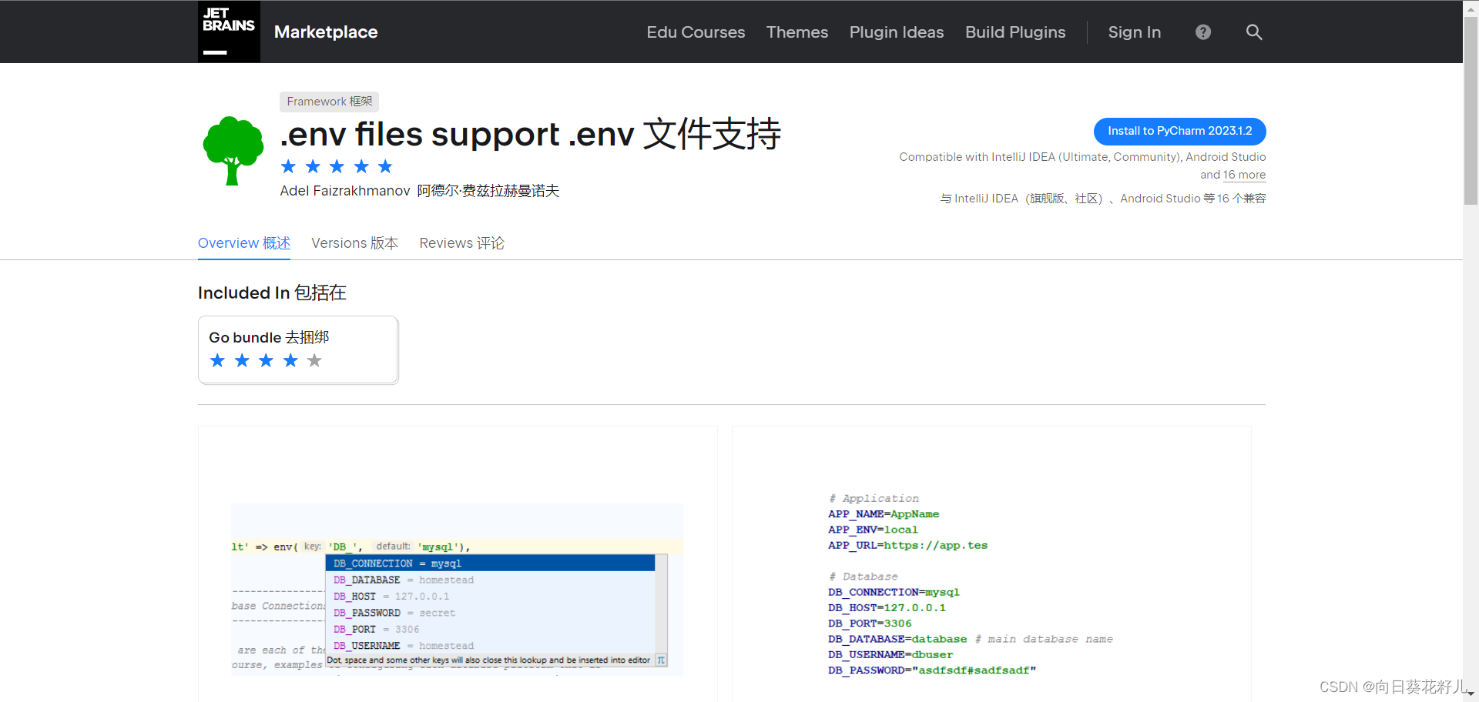The height and width of the screenshot is (702, 1479).
Task: Click the page vertical scrollbar thumb
Action: [x=1471, y=109]
